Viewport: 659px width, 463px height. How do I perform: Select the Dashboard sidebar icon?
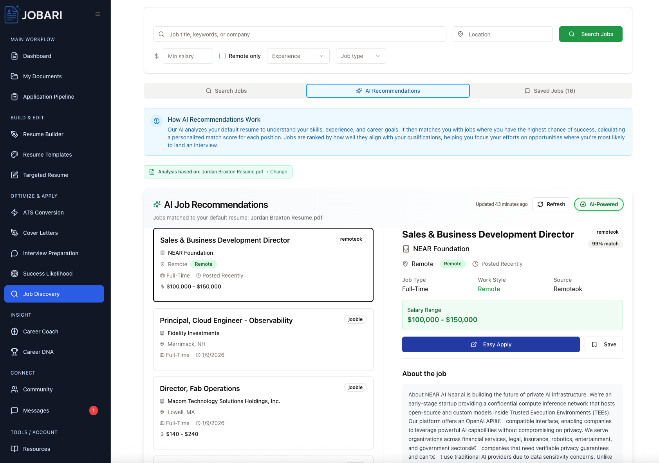[14, 56]
